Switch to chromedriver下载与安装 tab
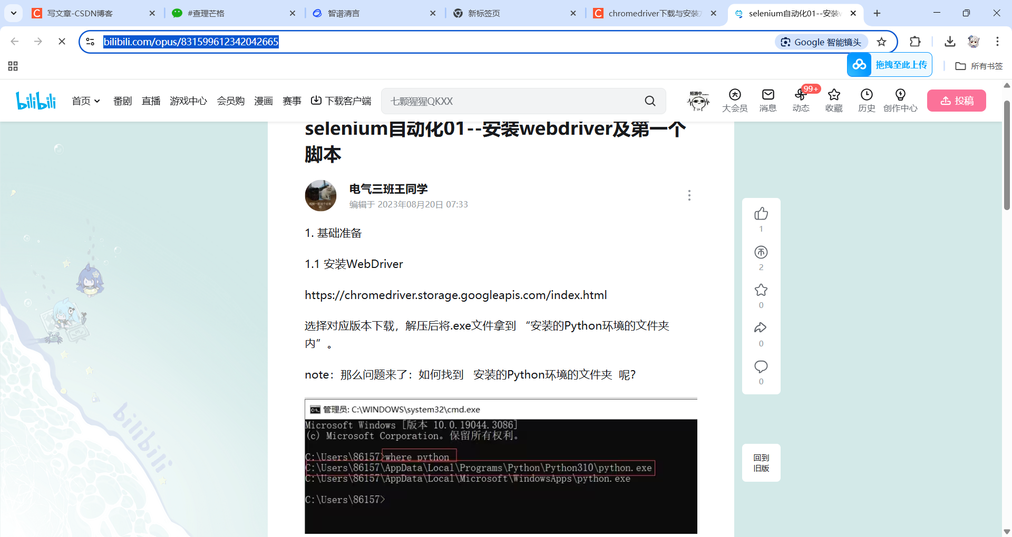 tap(654, 13)
